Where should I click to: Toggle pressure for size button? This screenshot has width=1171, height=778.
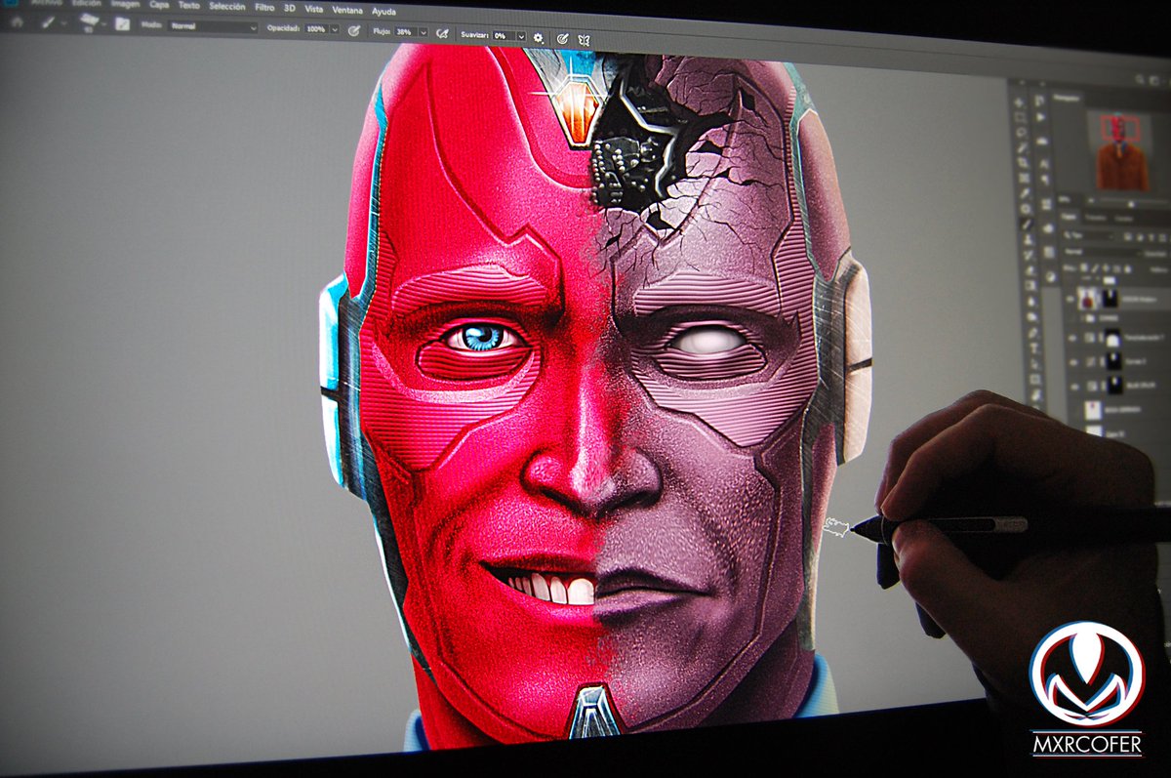(562, 37)
